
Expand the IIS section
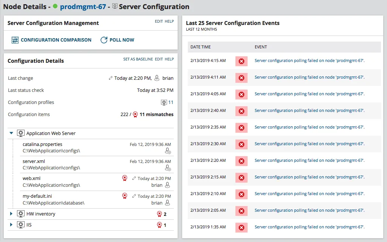pyautogui.click(x=11, y=225)
